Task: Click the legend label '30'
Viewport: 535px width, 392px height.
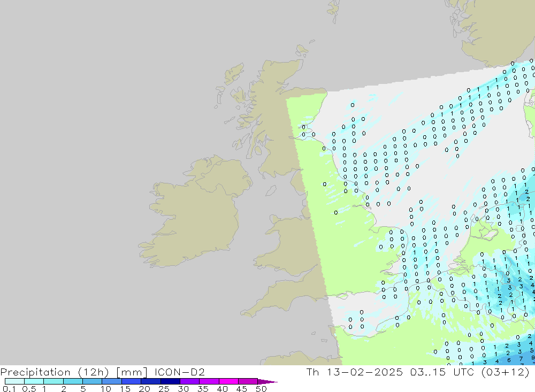Action: pos(184,389)
